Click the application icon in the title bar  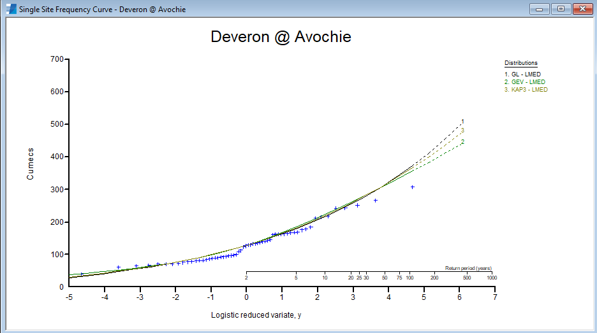11,9
